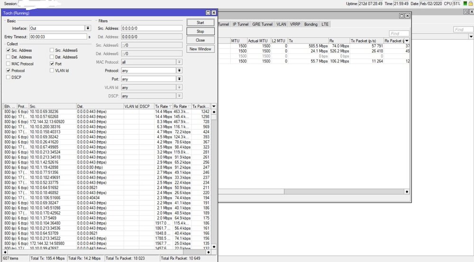The image size is (474, 262).
Task: Open interface list column selector dropdown
Action: pos(407,41)
